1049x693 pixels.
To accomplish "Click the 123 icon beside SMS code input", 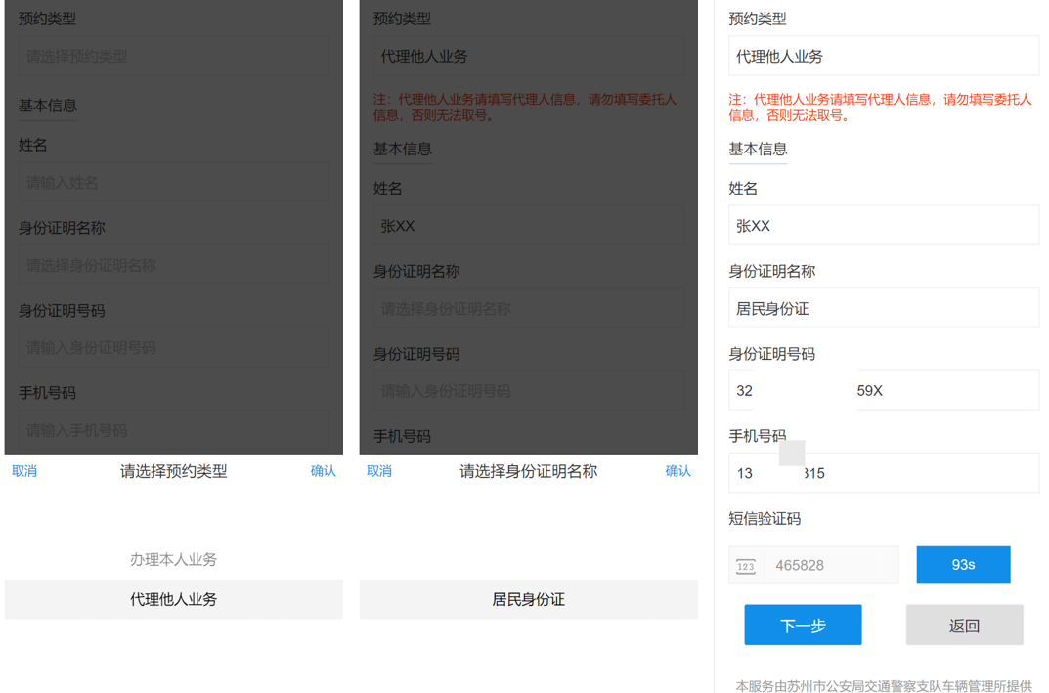I will pyautogui.click(x=746, y=566).
